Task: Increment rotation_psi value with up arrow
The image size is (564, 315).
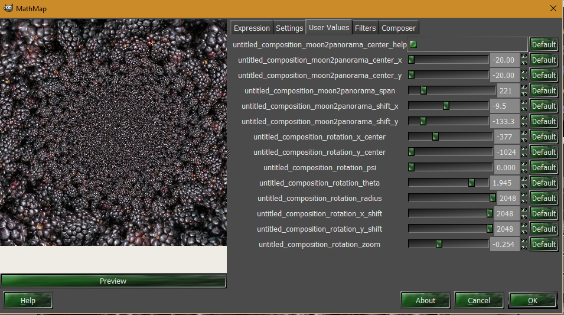Action: pyautogui.click(x=524, y=164)
